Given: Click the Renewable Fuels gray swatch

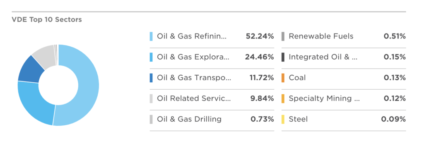Looking at the screenshot, I should [x=283, y=36].
